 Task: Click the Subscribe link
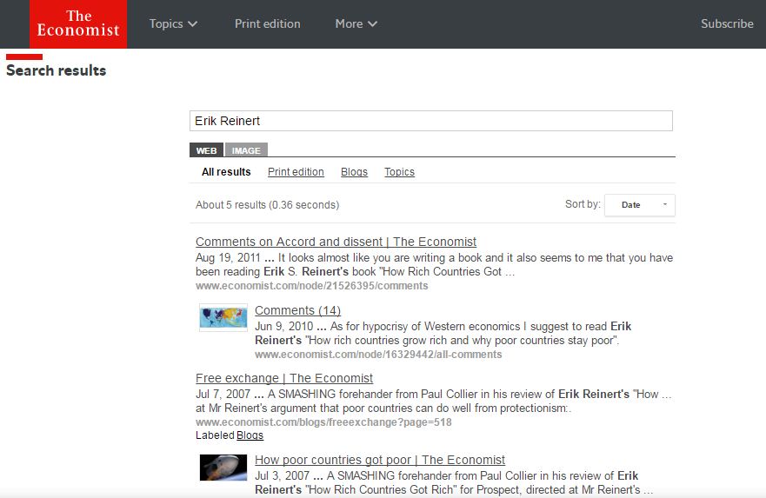[727, 24]
